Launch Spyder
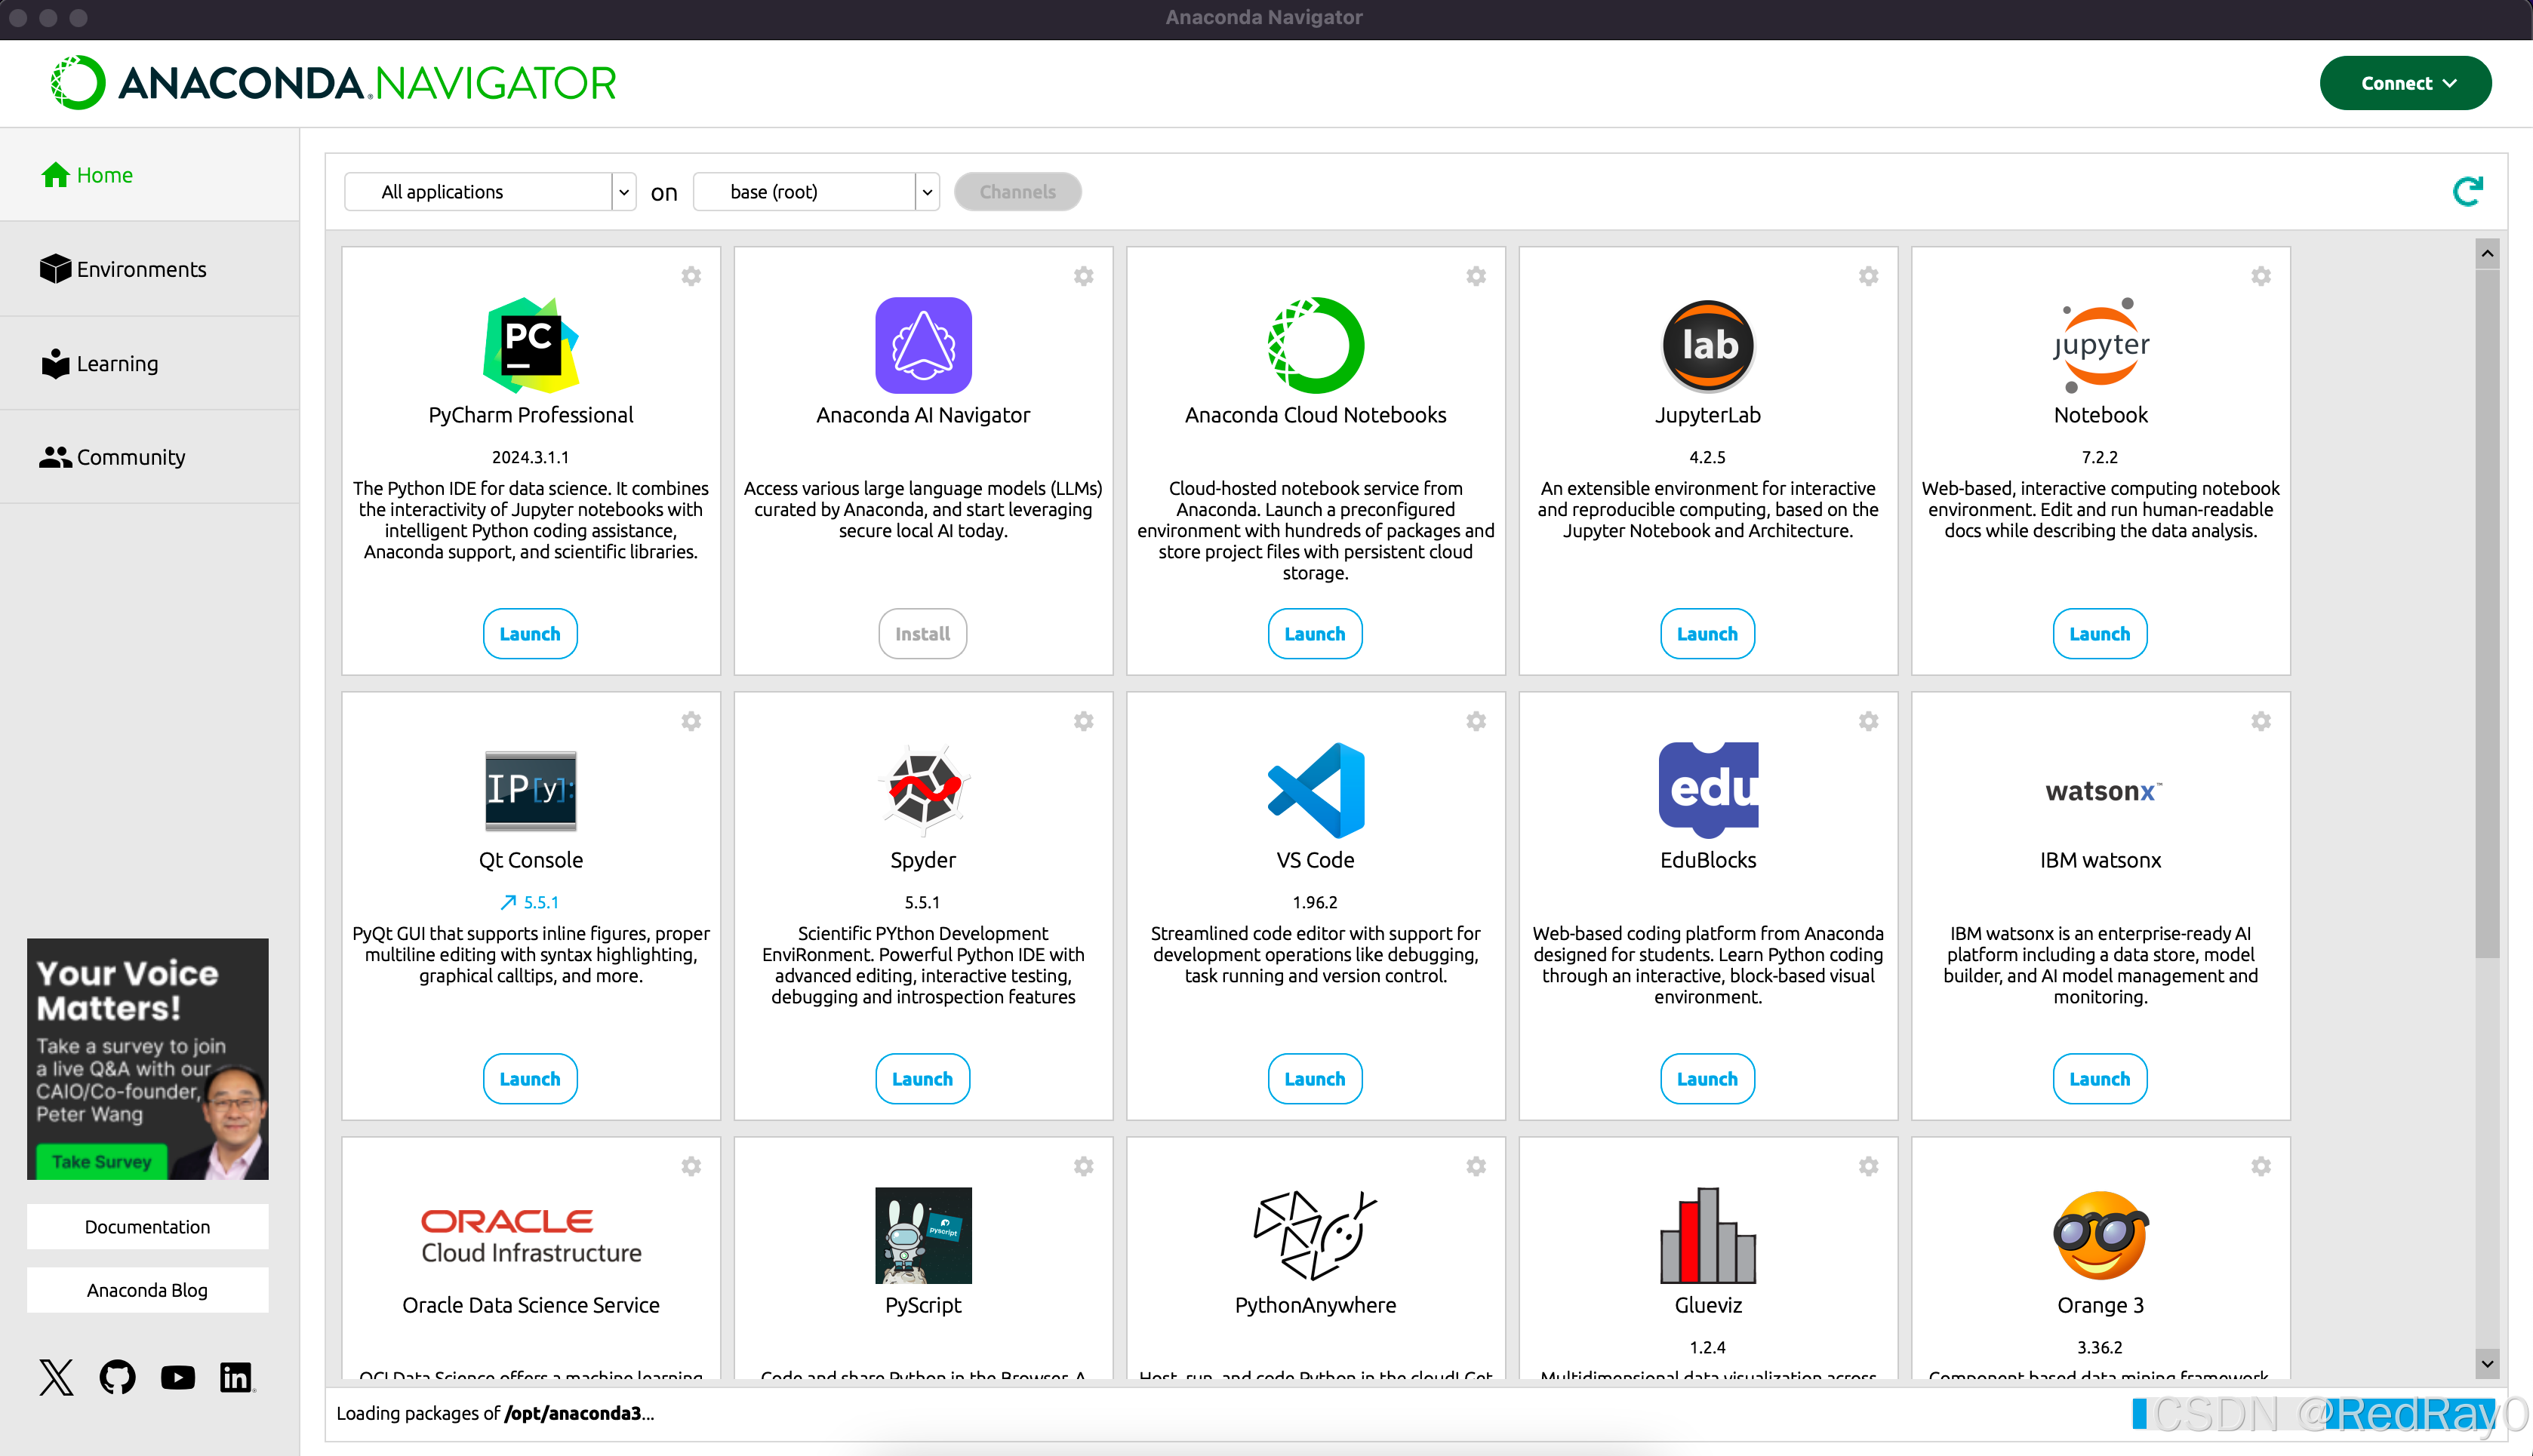Viewport: 2533px width, 1456px height. coord(922,1079)
